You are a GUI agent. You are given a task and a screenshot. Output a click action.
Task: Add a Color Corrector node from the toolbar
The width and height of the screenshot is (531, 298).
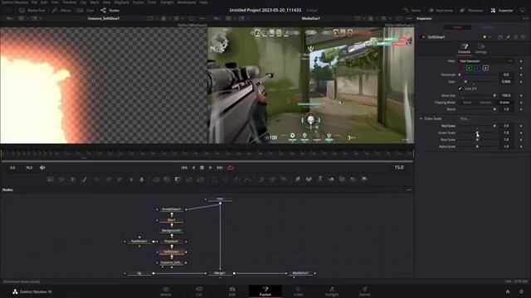click(97, 180)
